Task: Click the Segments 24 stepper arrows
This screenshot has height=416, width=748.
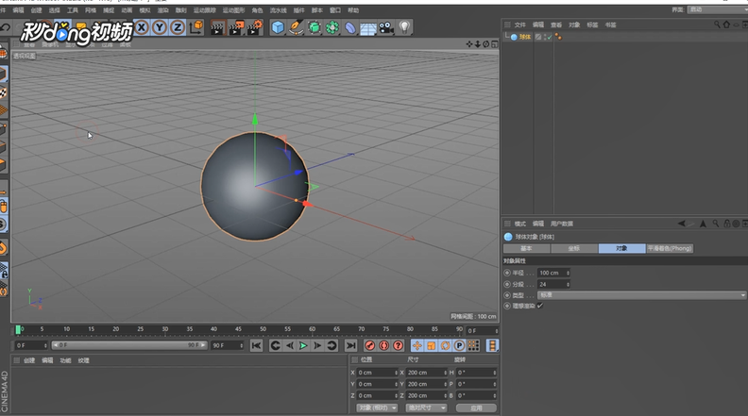Action: pos(568,285)
